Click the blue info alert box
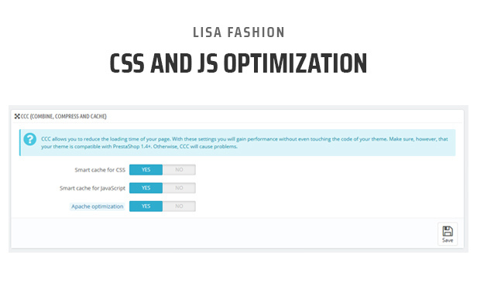 [x=237, y=143]
